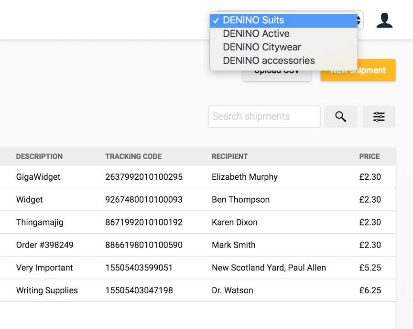Click the Tracking Code column header
This screenshot has width=413, height=329.
pyautogui.click(x=133, y=156)
